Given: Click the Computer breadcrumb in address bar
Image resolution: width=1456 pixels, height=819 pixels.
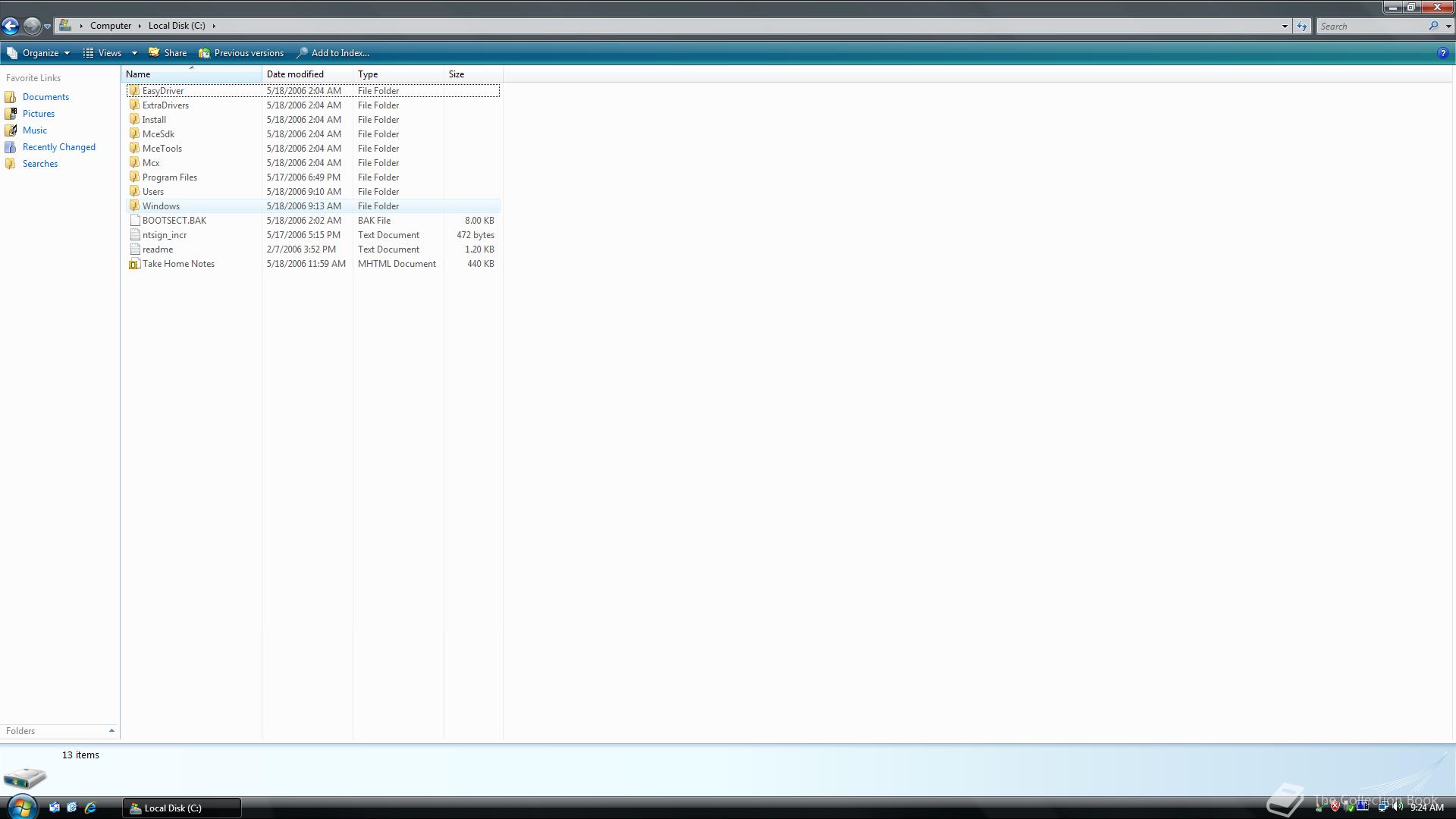Looking at the screenshot, I should pos(111,26).
